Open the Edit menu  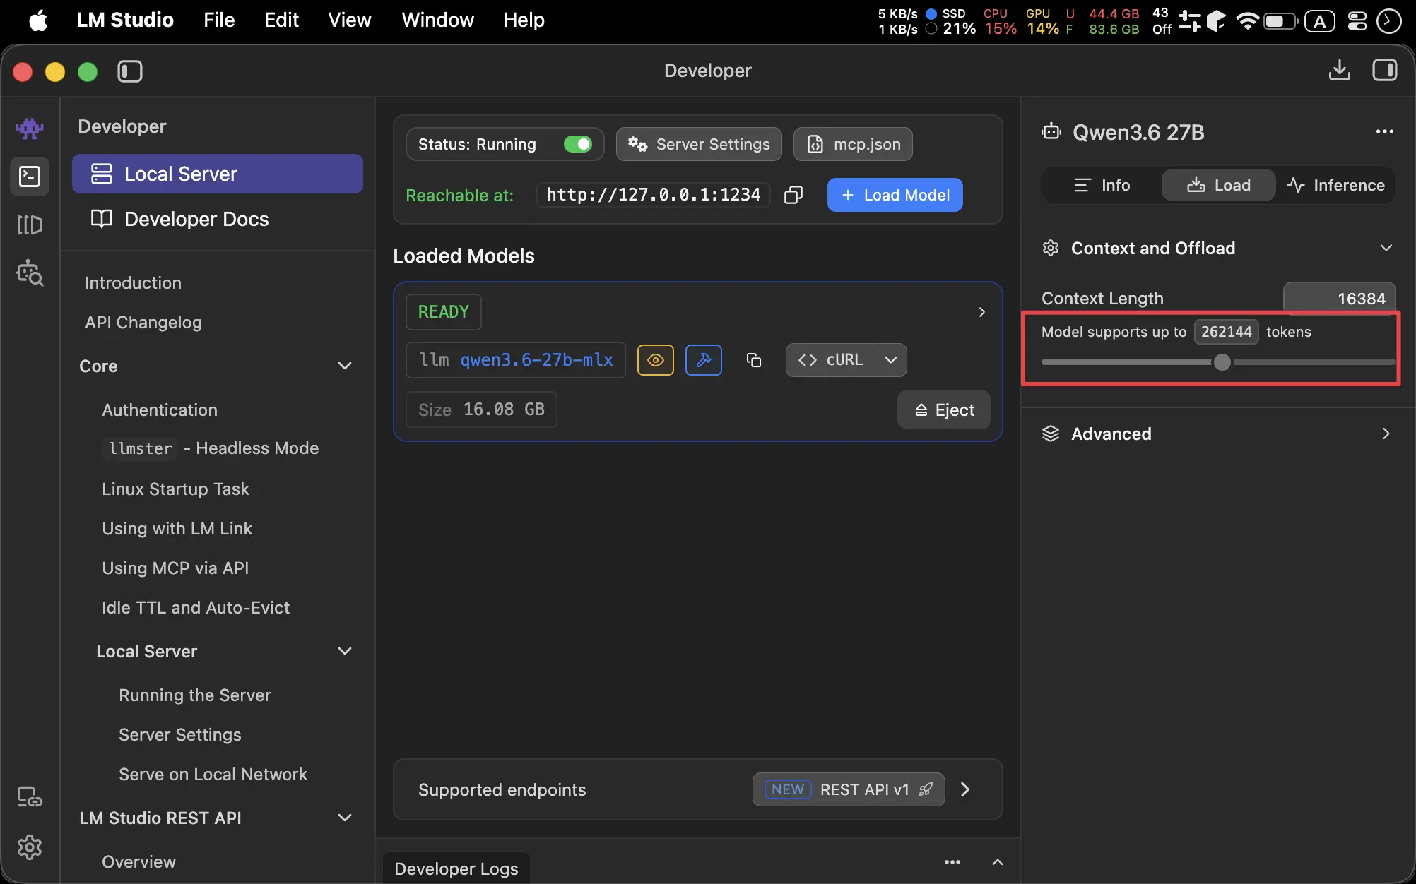(x=281, y=20)
